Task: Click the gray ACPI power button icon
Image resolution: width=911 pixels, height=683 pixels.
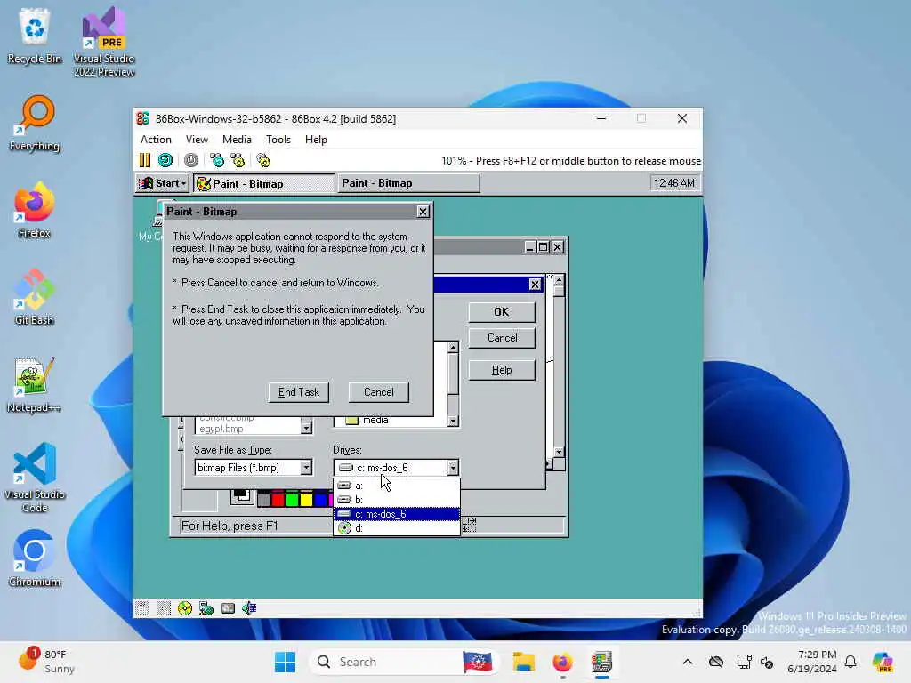Action: (191, 160)
